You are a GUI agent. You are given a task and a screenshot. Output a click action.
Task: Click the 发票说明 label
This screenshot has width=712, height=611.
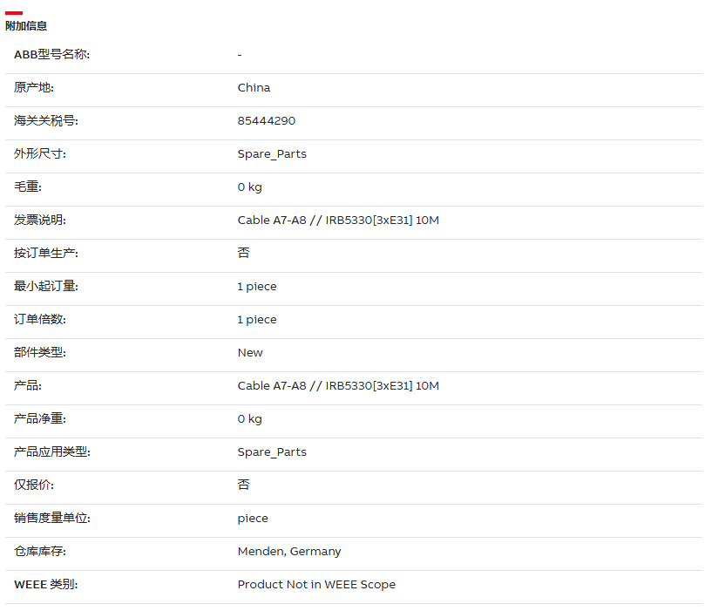[40, 221]
